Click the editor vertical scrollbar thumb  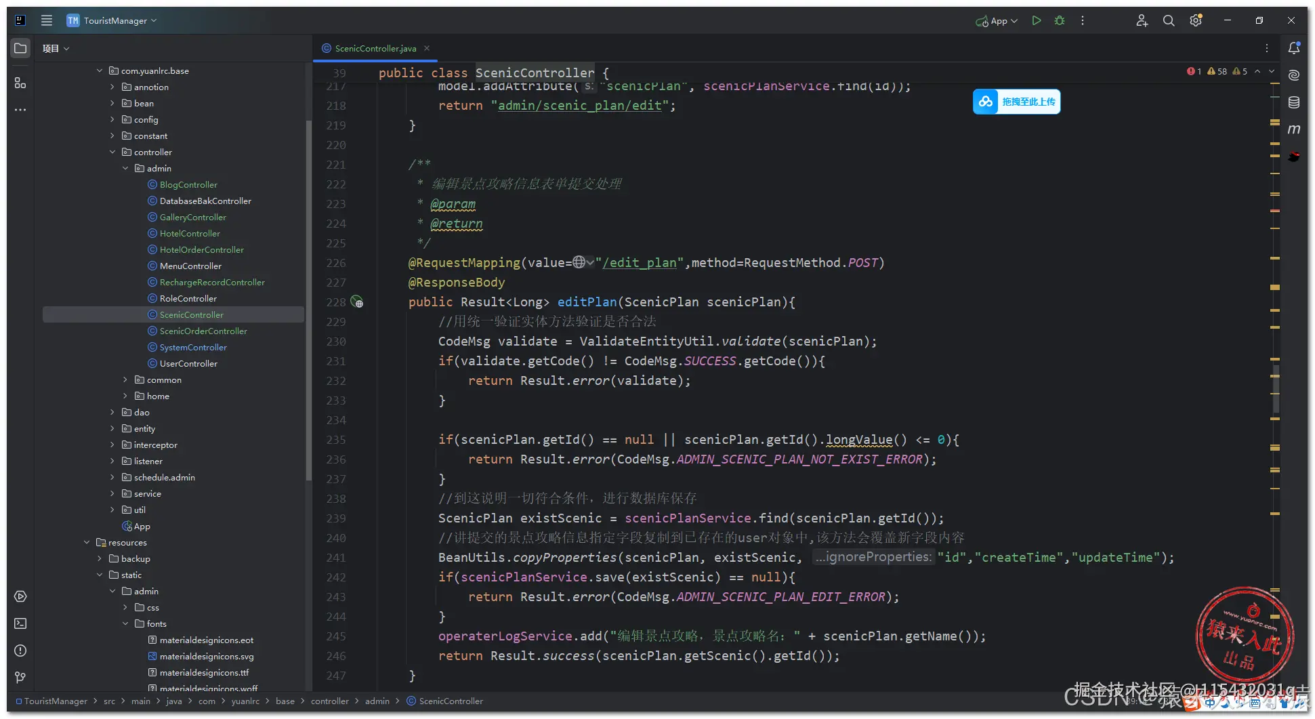(x=1276, y=390)
